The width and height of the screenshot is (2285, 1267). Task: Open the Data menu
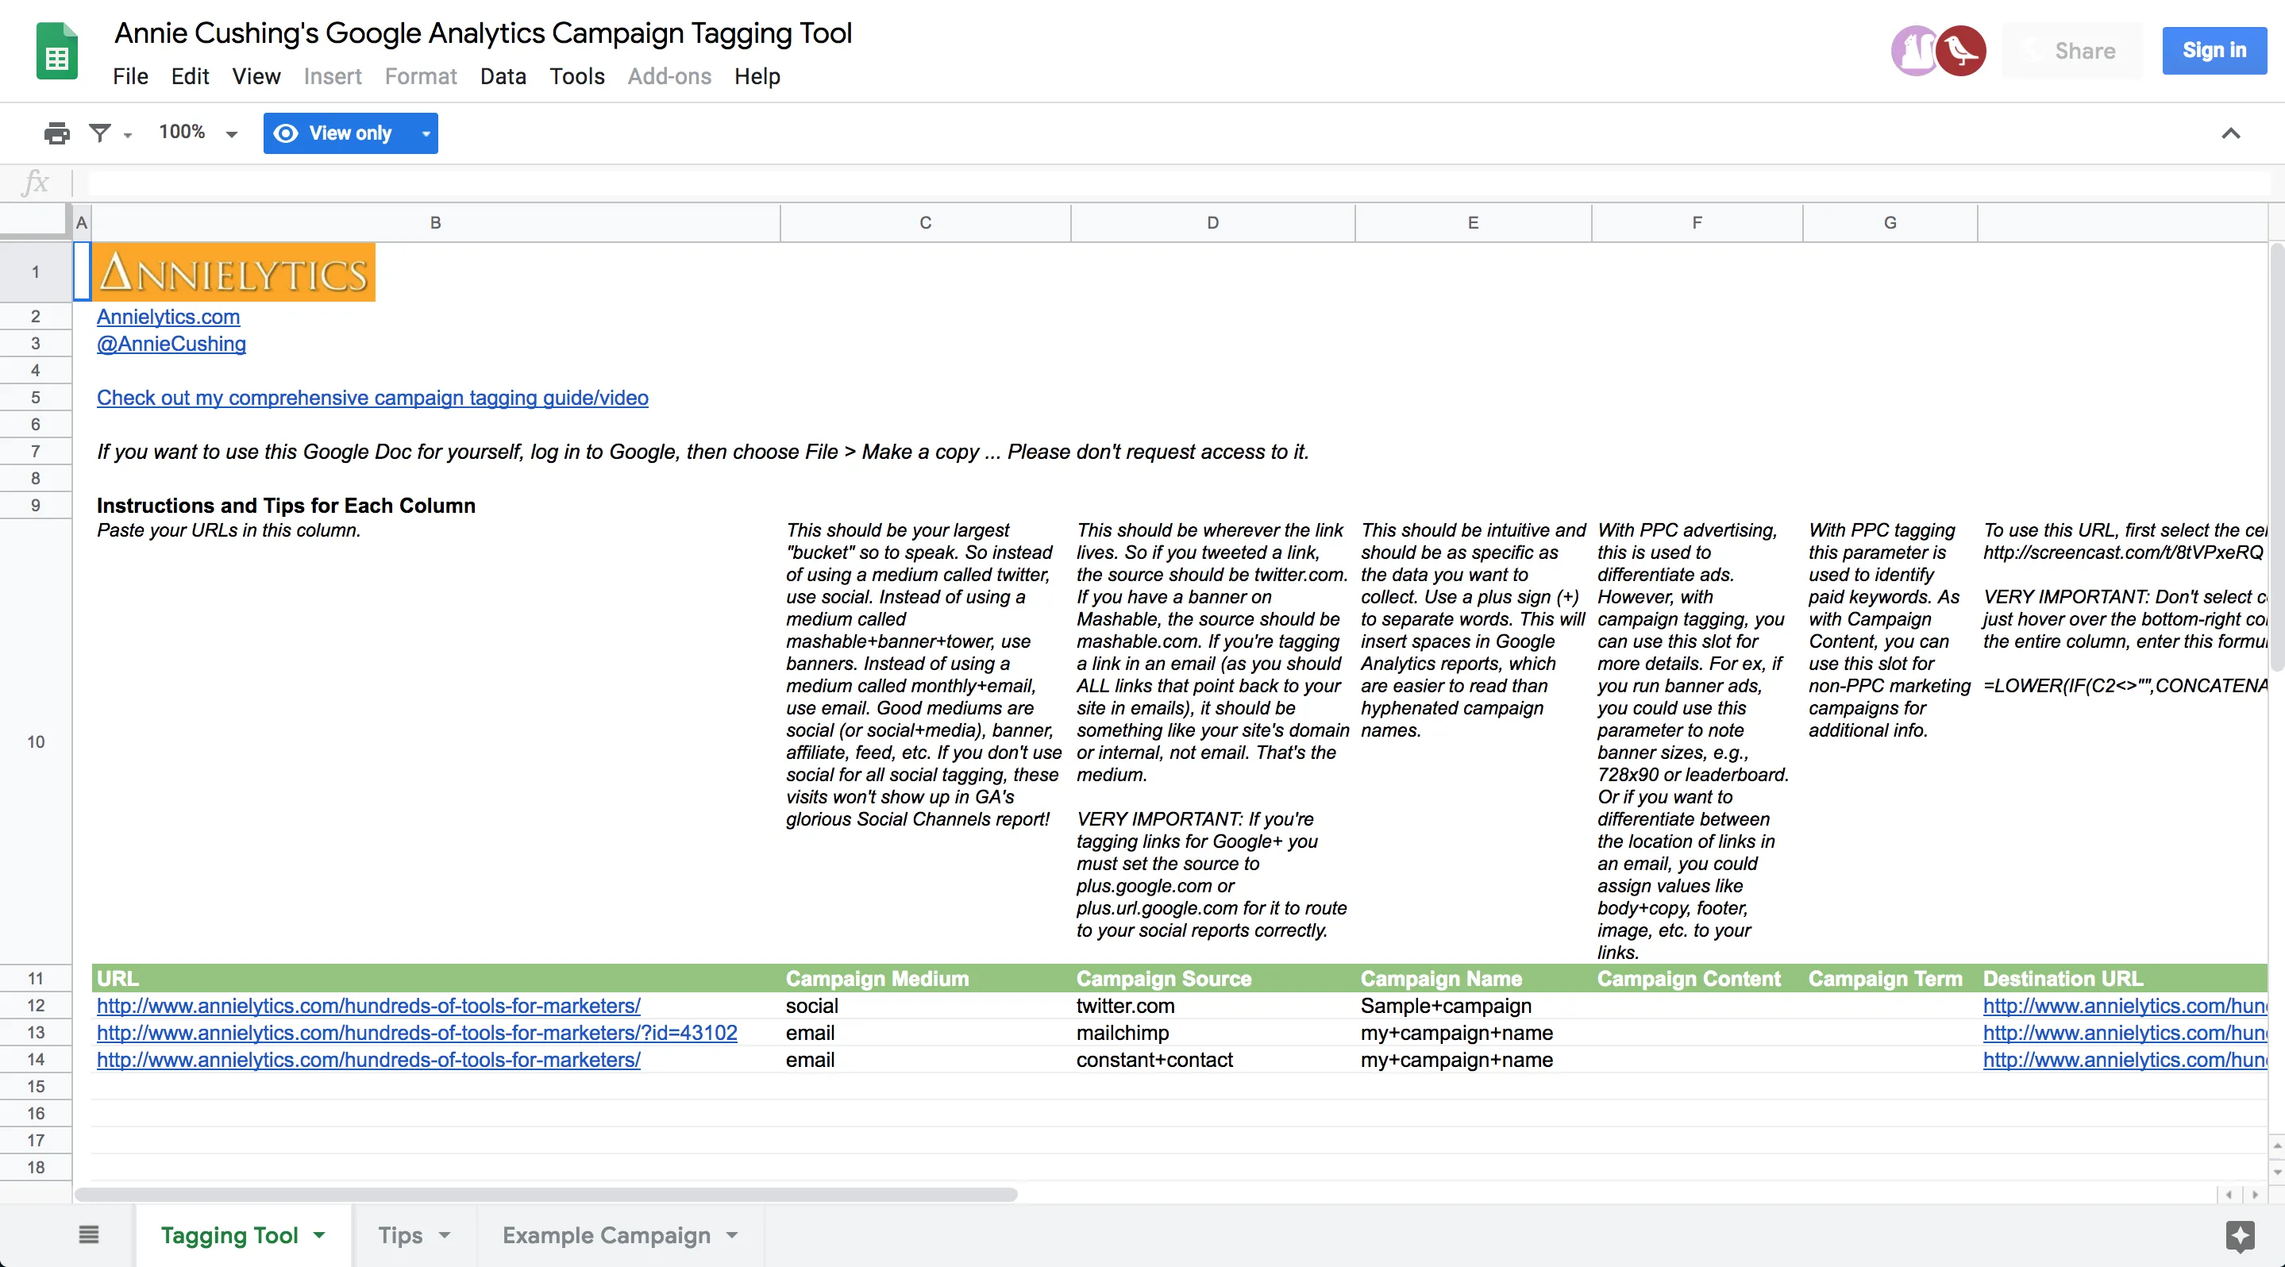coord(503,76)
